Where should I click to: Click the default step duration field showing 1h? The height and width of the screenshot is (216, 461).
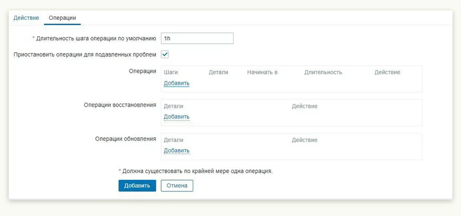coord(197,38)
